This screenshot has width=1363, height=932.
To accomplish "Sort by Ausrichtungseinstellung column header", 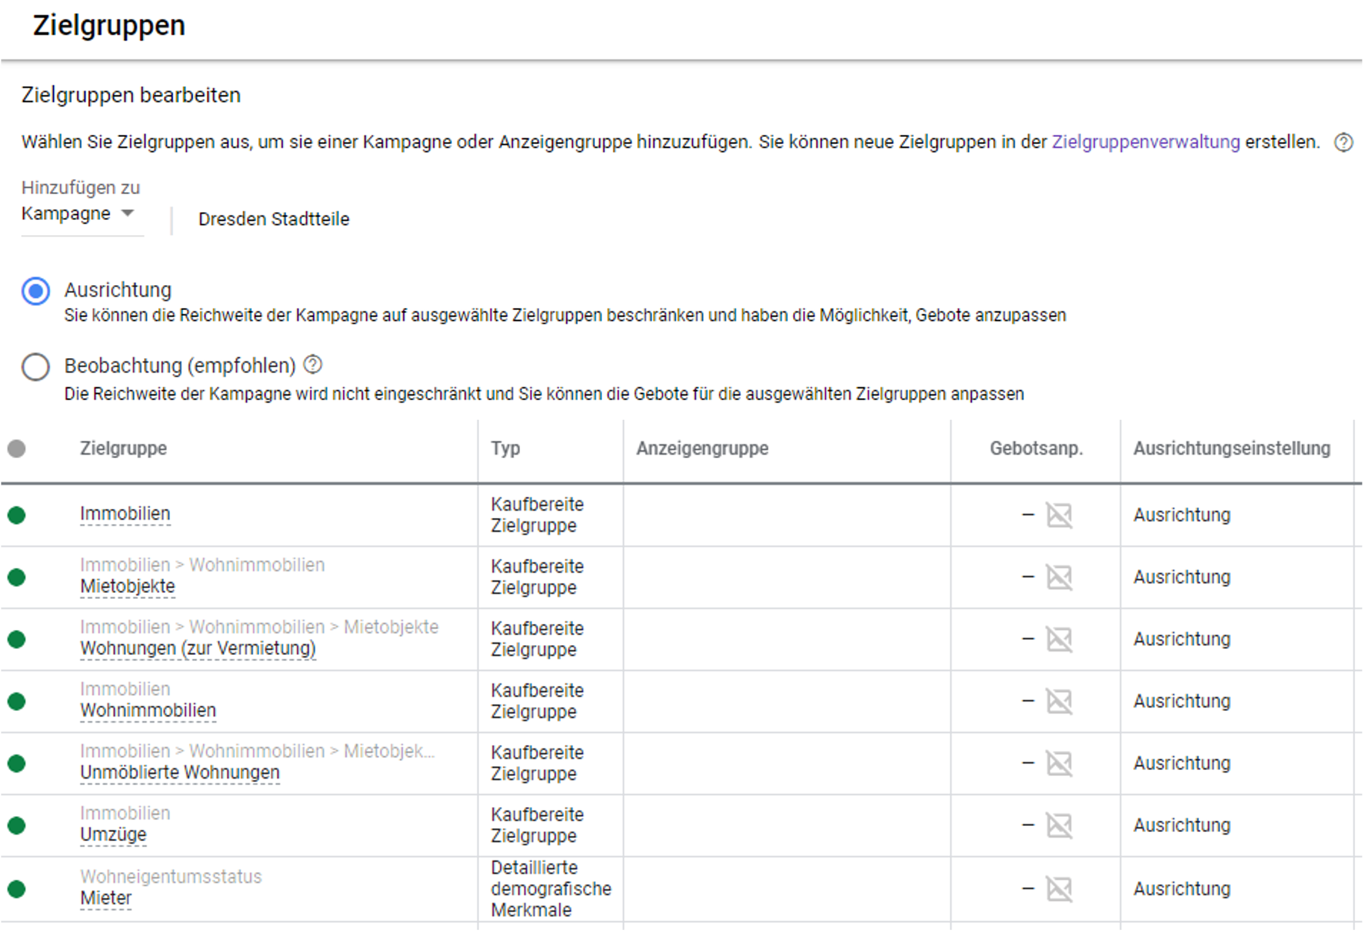I will pyautogui.click(x=1231, y=448).
